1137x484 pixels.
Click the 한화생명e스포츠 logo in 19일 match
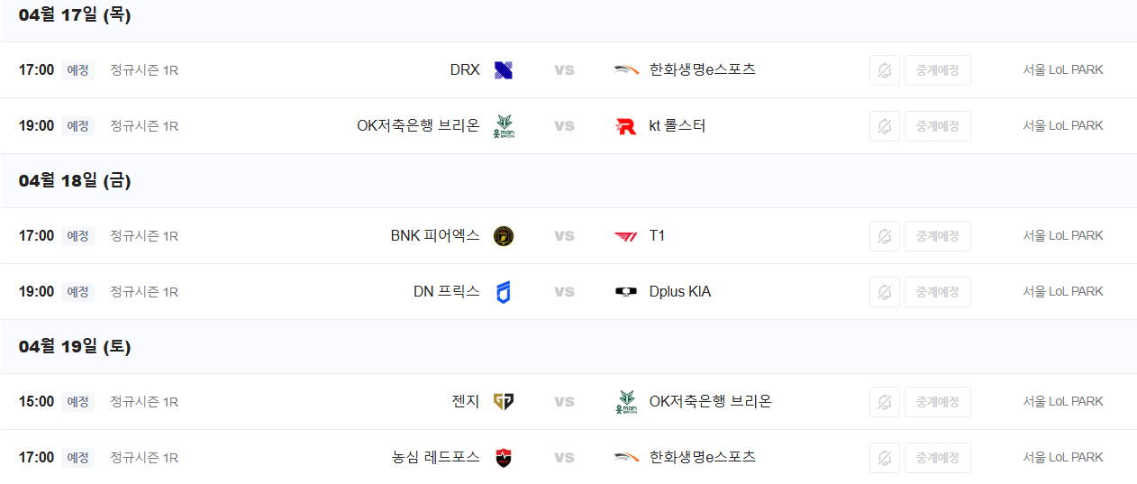[x=626, y=458]
